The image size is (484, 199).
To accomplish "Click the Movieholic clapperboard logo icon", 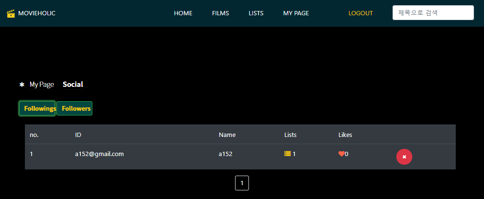I will 11,13.
